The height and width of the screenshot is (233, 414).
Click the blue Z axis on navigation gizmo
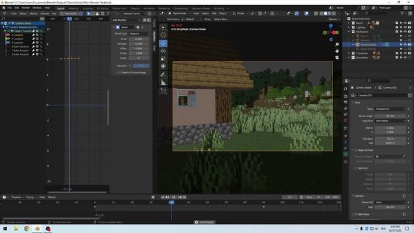[x=331, y=26]
